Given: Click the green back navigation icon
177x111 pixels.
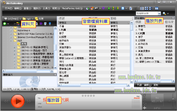Looking at the screenshot, I should pos(5,24).
